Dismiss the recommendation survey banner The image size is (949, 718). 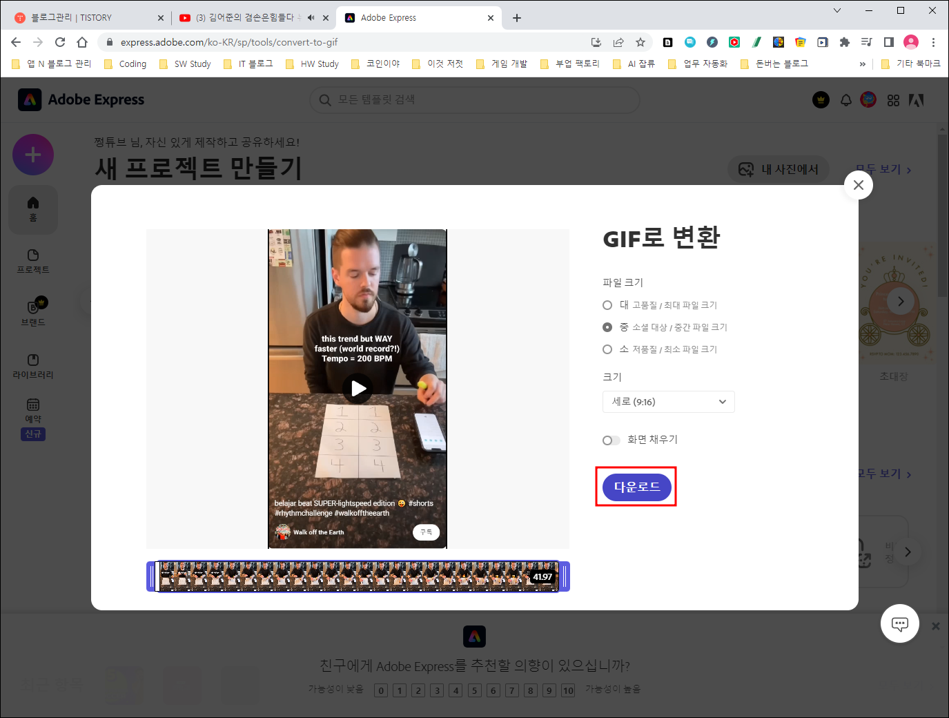point(936,626)
